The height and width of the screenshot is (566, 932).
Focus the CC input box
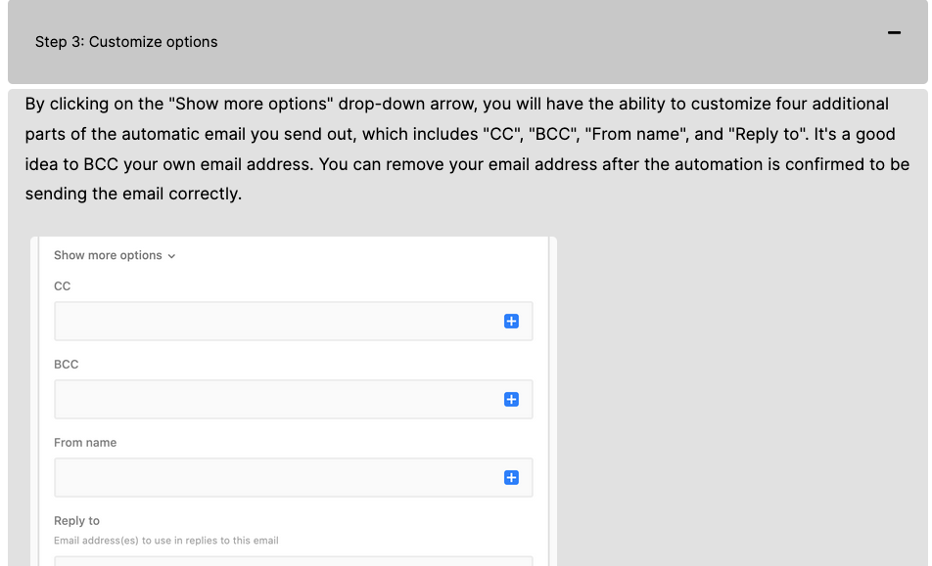[293, 321]
